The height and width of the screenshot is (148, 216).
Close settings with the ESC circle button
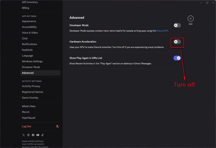[190, 18]
